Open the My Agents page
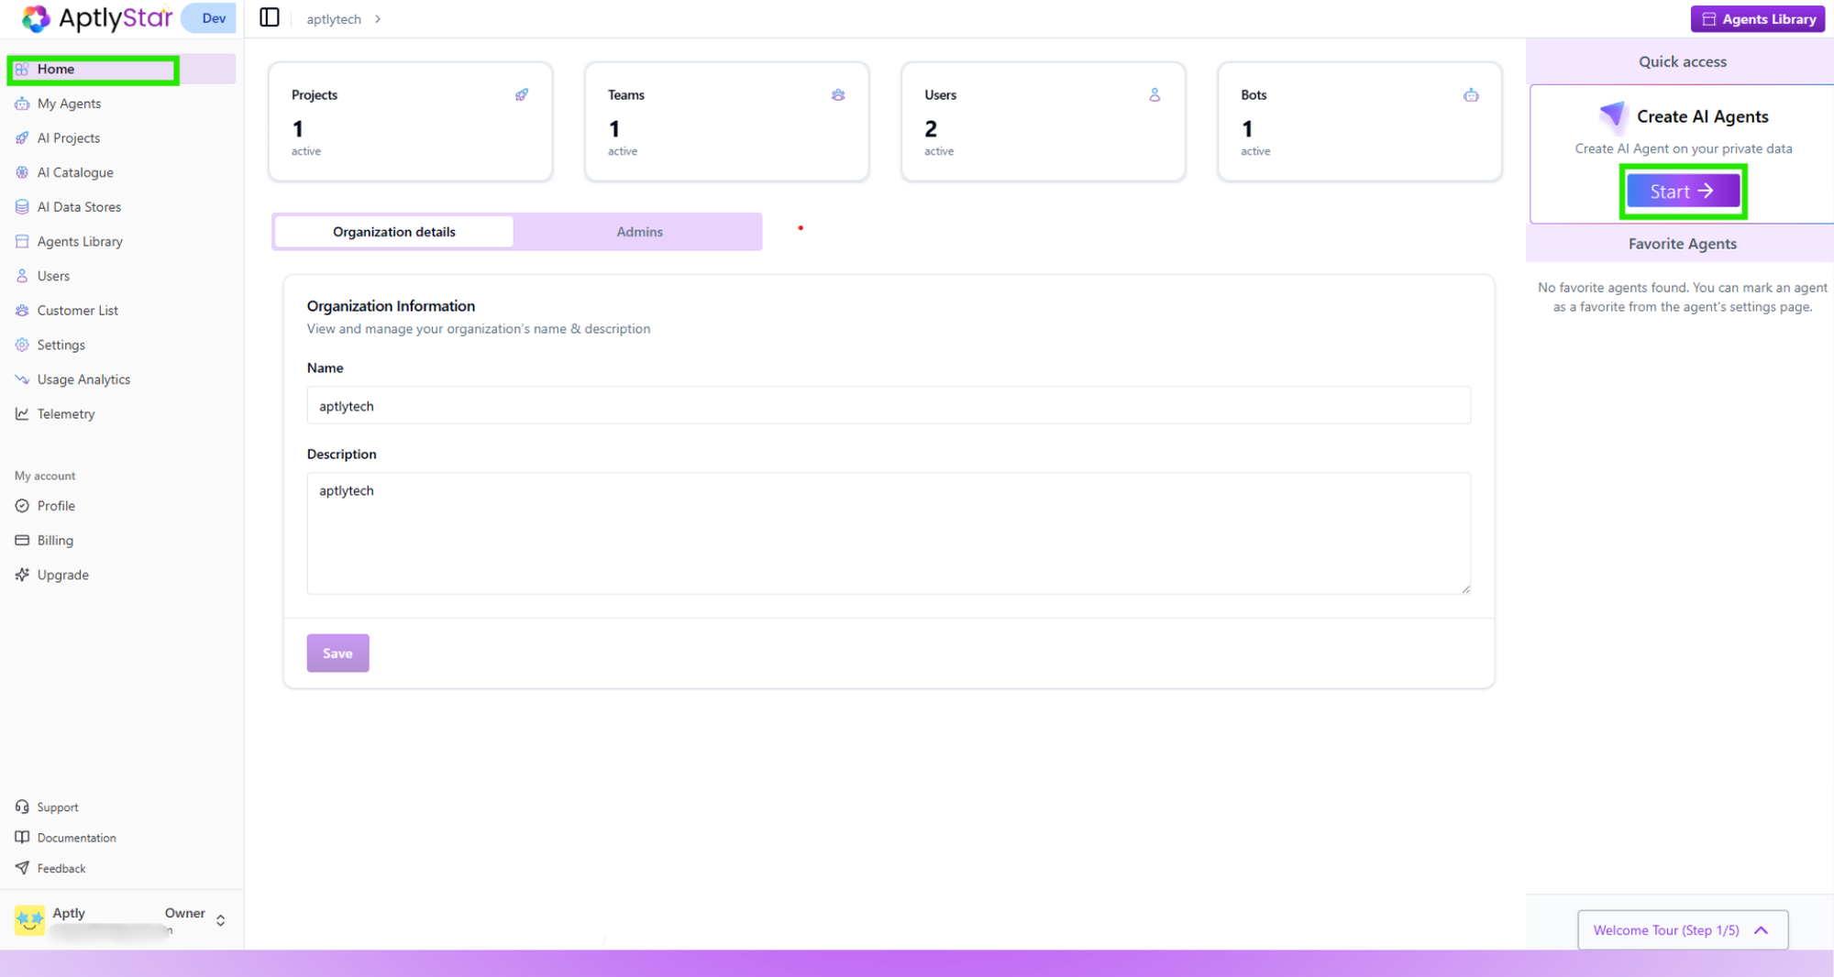This screenshot has width=1834, height=977. [x=69, y=104]
